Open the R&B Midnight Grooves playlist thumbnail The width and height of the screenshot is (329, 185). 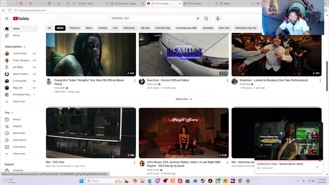click(184, 133)
